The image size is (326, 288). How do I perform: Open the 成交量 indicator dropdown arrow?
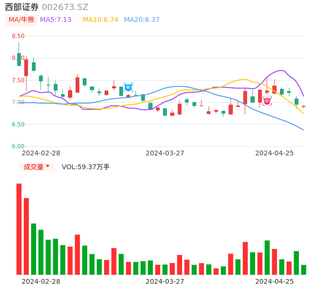(48, 166)
